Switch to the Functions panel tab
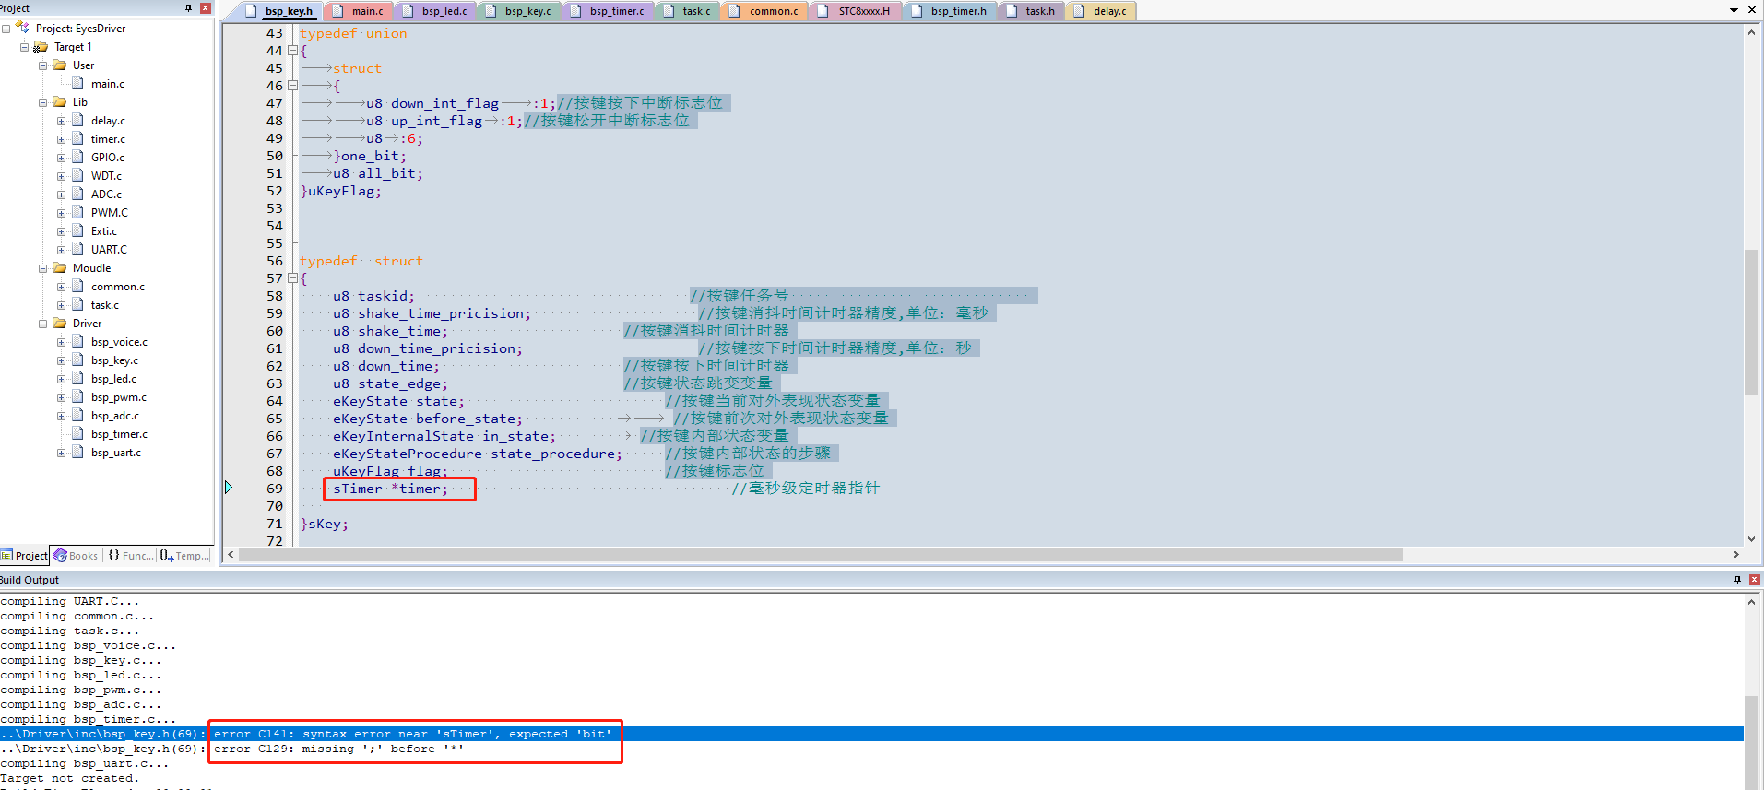Screen dimensions: 1764x790 pos(130,556)
